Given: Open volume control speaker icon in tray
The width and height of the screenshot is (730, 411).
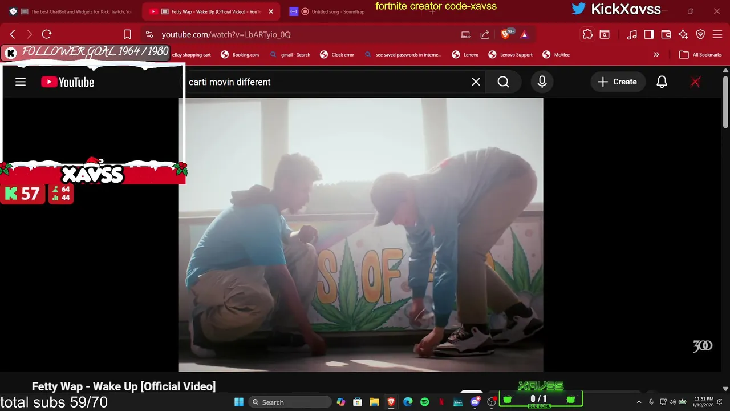Looking at the screenshot, I should [x=672, y=402].
